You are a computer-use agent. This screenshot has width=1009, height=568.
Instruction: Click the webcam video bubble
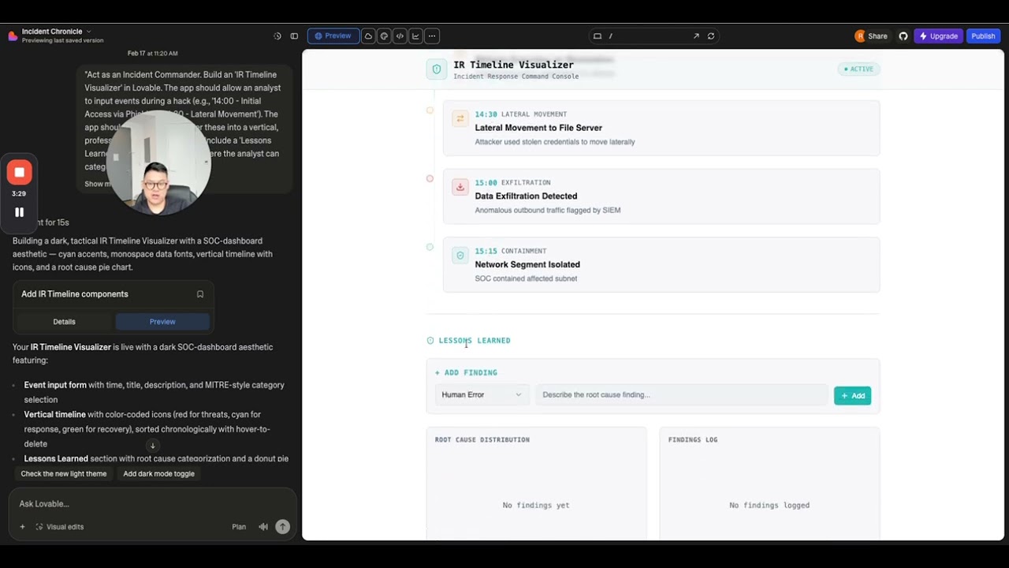(158, 164)
